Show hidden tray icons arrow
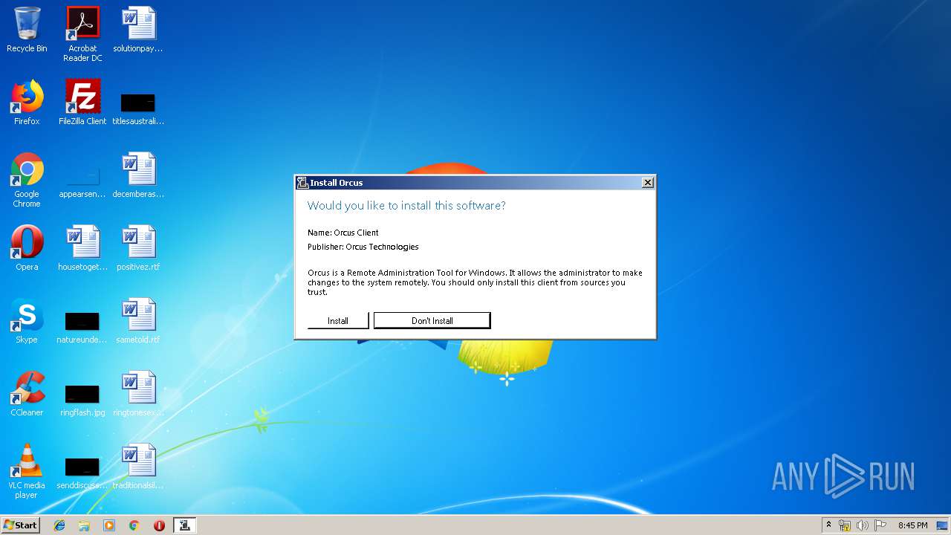The height and width of the screenshot is (535, 951). 829,525
